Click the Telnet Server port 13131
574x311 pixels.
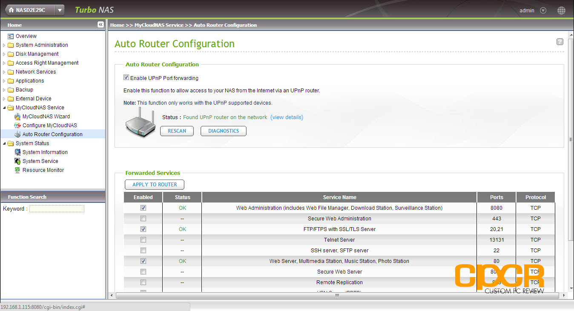coord(497,240)
